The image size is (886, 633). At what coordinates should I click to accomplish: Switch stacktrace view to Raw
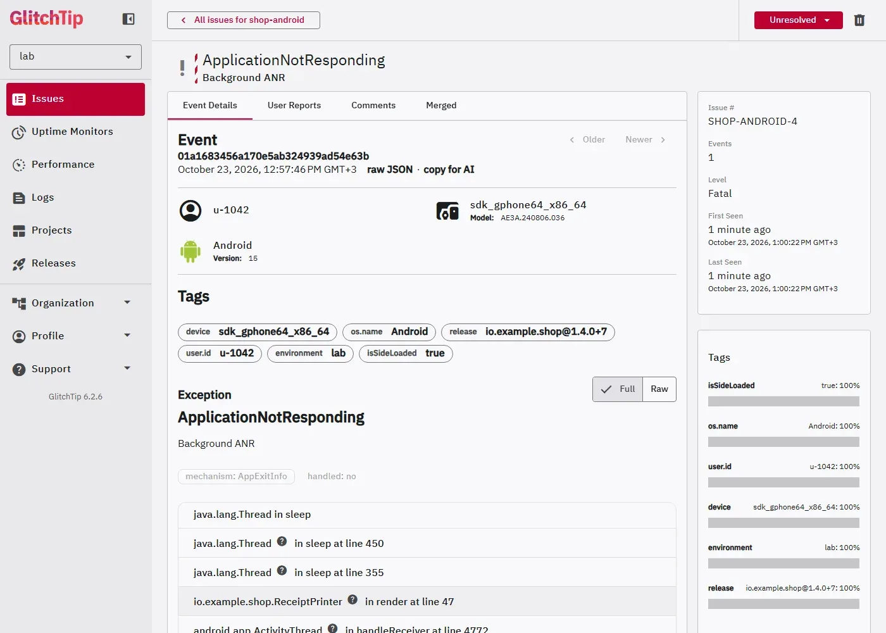(659, 389)
